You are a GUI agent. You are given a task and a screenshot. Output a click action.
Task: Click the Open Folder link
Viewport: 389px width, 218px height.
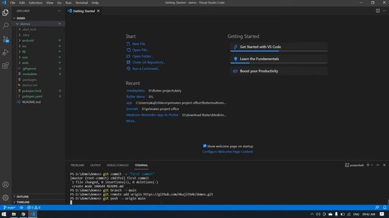143,56
